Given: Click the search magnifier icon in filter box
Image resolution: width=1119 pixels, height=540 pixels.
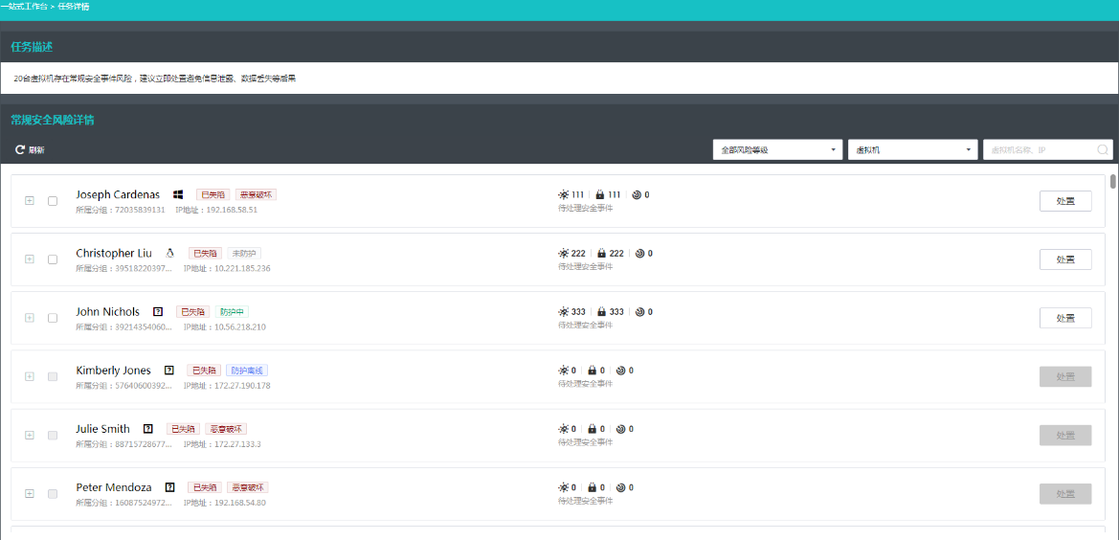Looking at the screenshot, I should (x=1103, y=150).
